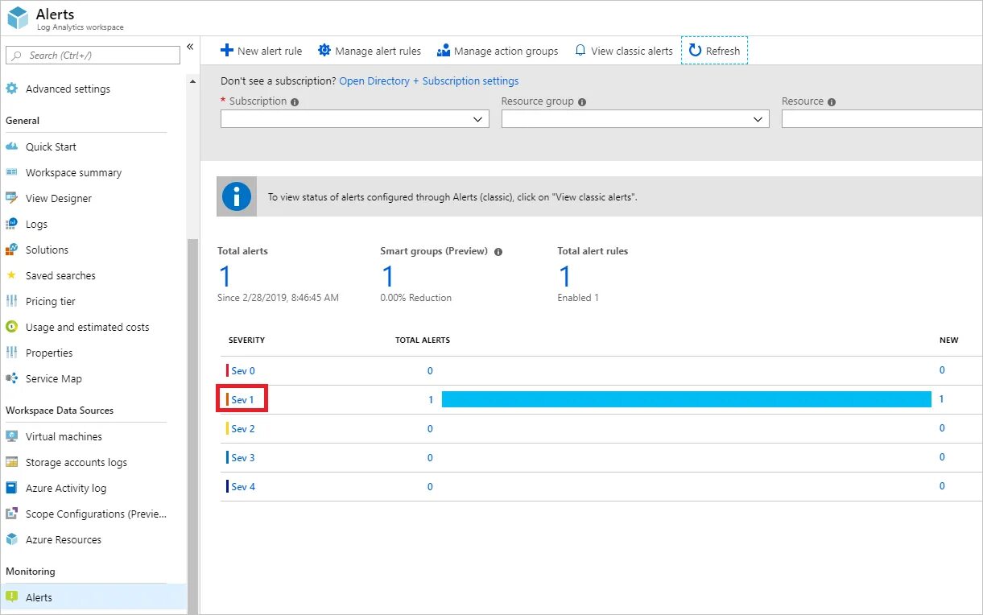The width and height of the screenshot is (983, 615).
Task: Click the people icon for Manage action groups
Action: click(x=444, y=50)
